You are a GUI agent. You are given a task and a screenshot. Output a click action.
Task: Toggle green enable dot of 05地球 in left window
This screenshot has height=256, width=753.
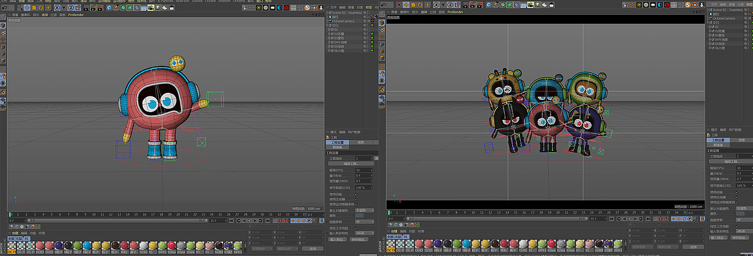click(x=372, y=46)
